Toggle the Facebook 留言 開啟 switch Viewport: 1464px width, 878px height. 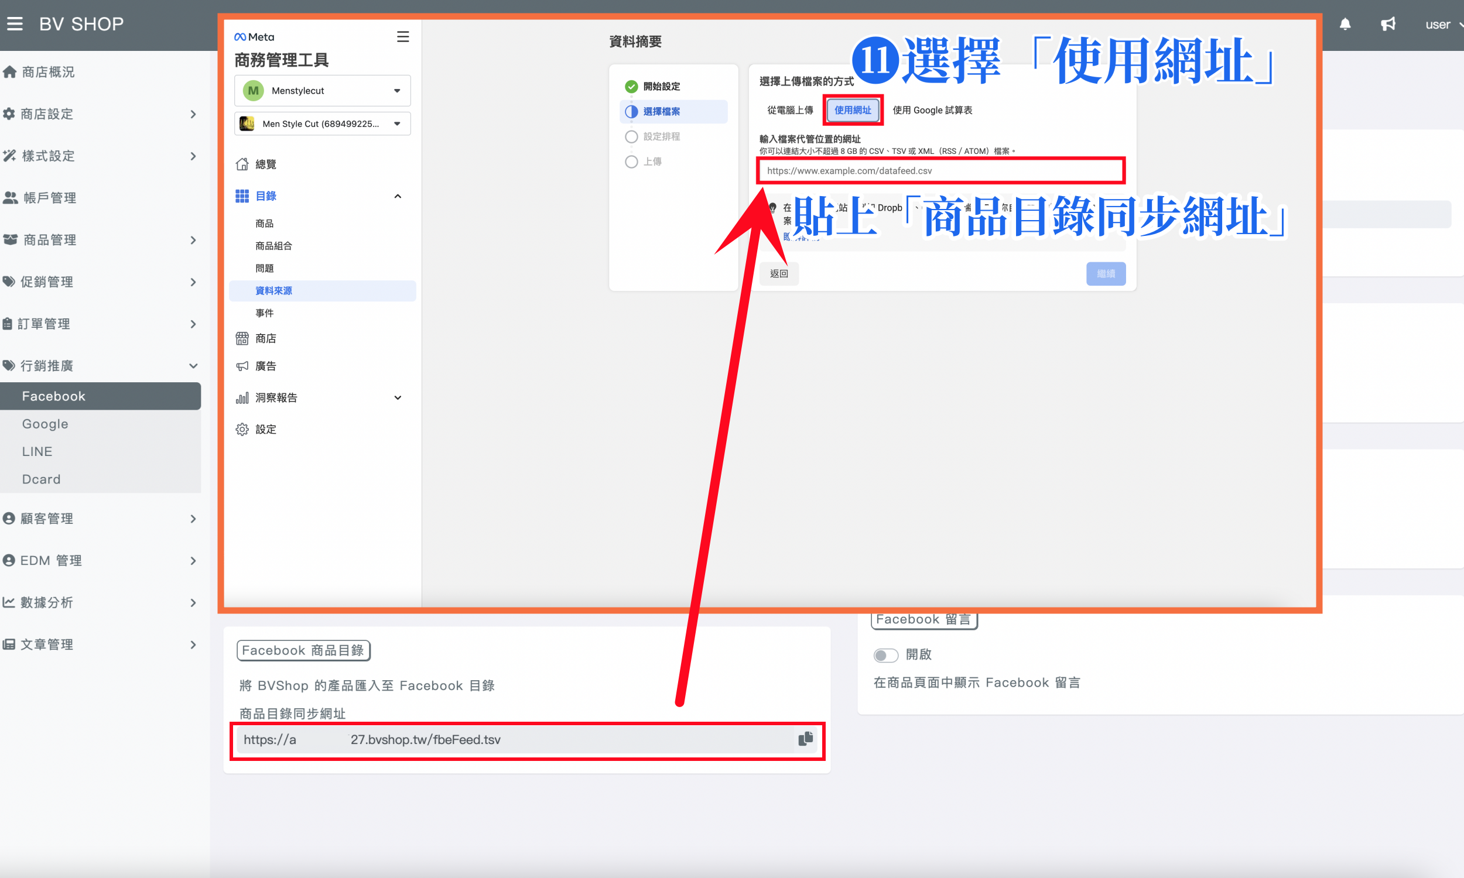coord(885,654)
